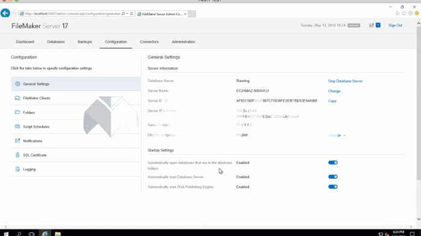Image resolution: width=421 pixels, height=236 pixels.
Task: Open File Explorer in taskbar
Action: point(58,234)
